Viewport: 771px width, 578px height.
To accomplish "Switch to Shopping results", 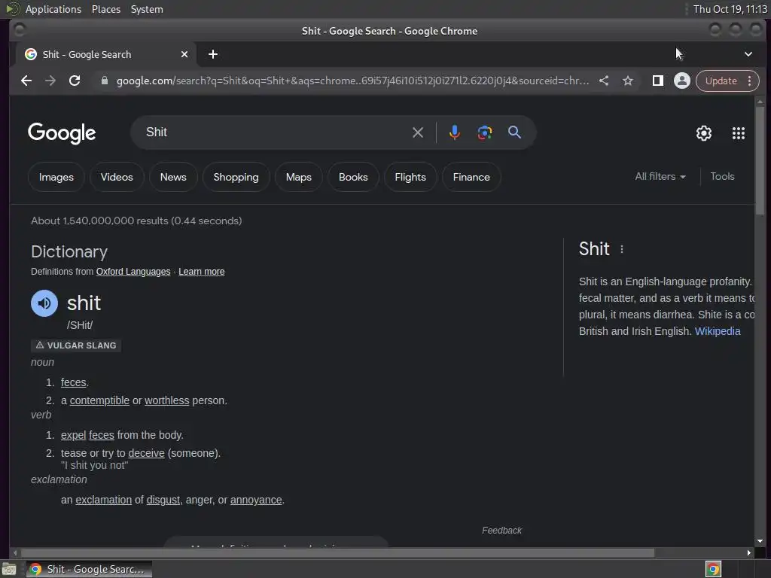I will pos(236,177).
